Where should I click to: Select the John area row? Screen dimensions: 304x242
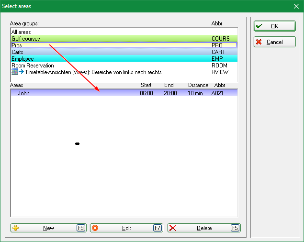[x=24, y=93]
